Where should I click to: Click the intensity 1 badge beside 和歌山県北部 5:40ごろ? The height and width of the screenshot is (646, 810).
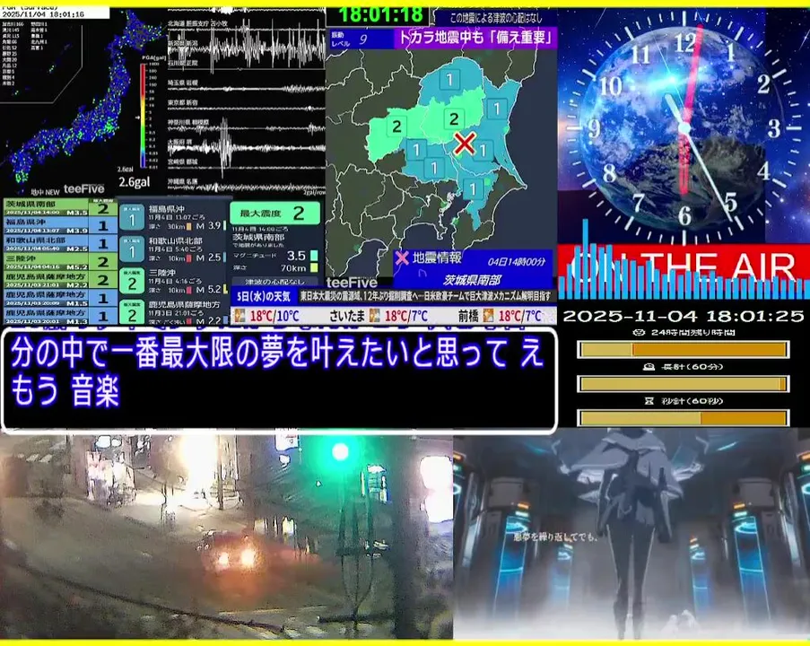click(132, 249)
